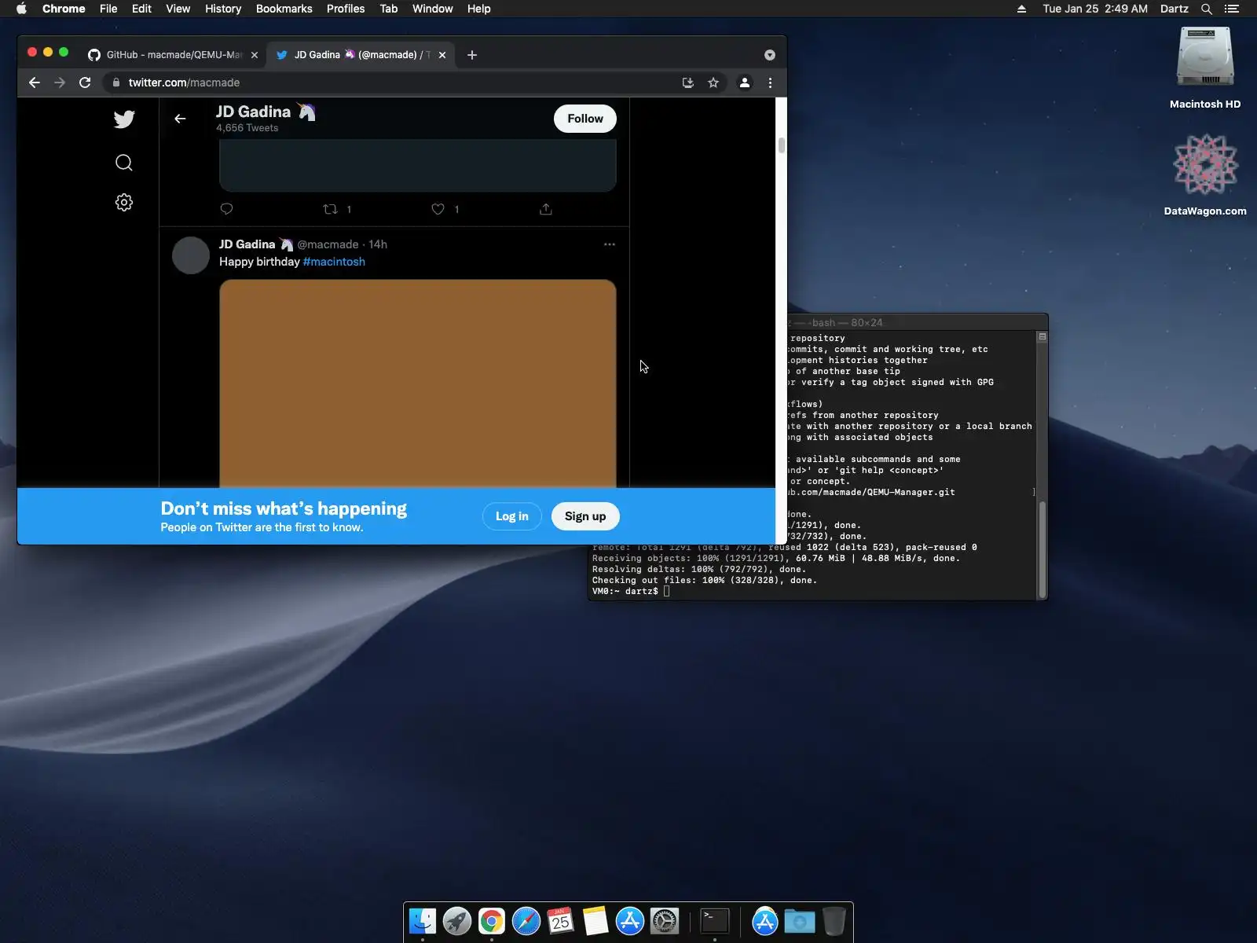Click the Twitter page vertical scrollbar
Screen dimensions: 1257x943
pyautogui.click(x=781, y=145)
